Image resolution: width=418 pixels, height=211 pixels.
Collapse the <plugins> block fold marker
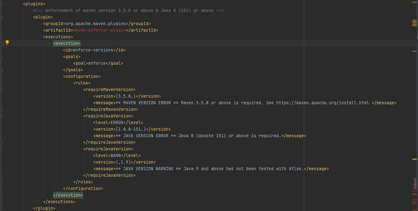[1, 4]
